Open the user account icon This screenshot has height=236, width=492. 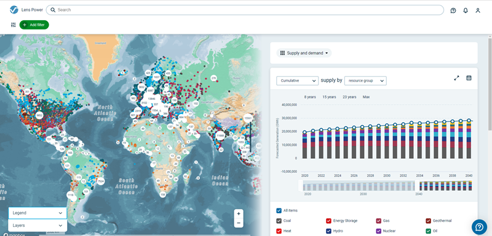(478, 10)
